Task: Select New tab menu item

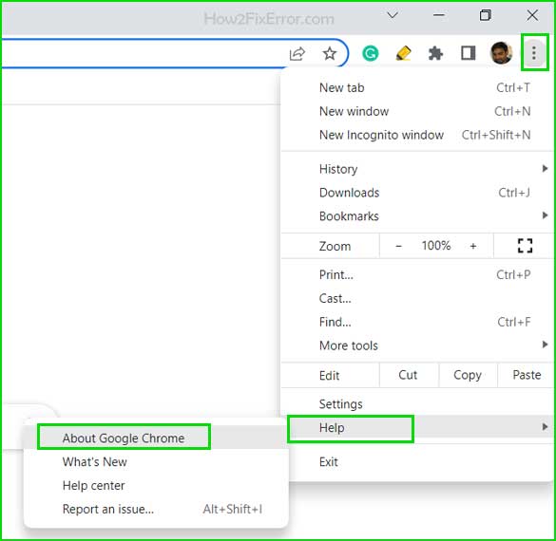Action: [417, 88]
